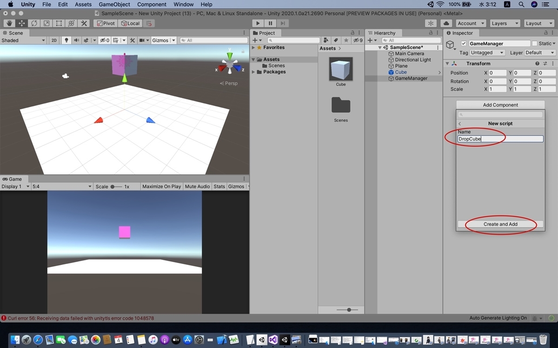Open scene camera settings icon

click(142, 40)
